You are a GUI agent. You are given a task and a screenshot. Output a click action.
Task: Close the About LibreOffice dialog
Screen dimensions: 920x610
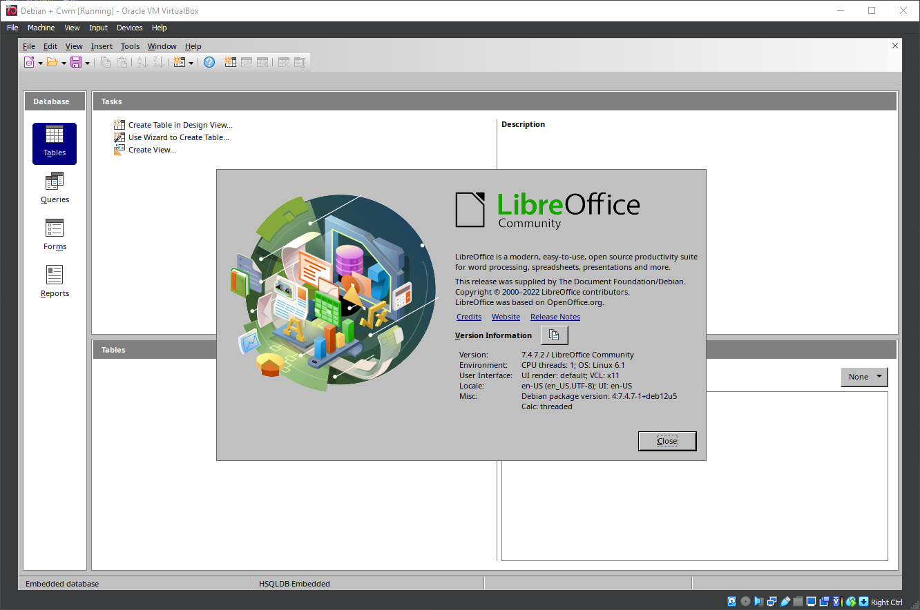coord(667,441)
